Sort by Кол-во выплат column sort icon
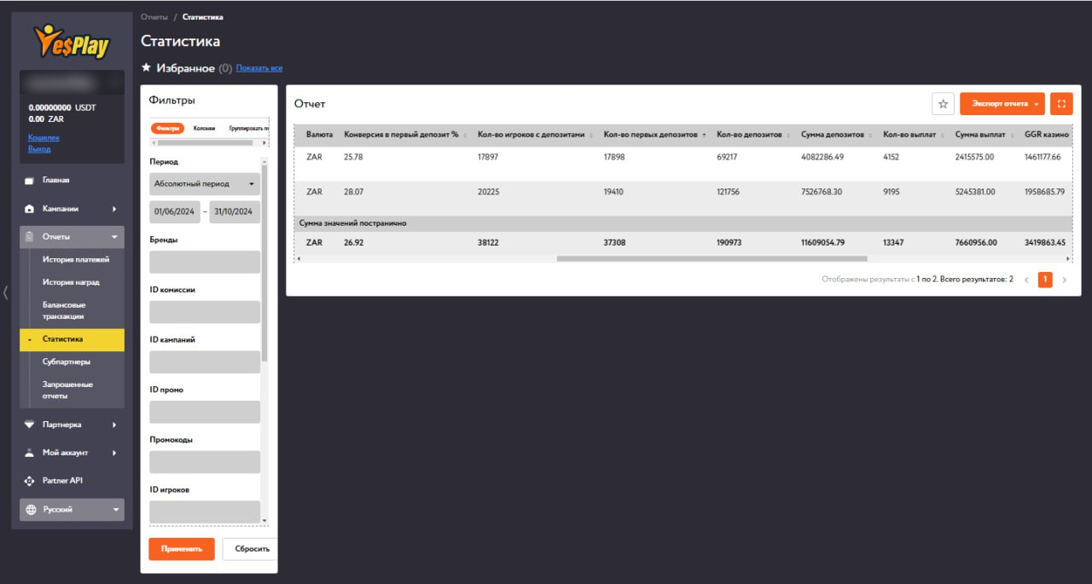The image size is (1092, 584). tap(943, 135)
